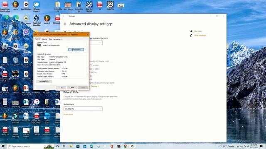The height and width of the screenshot is (149, 266).
Task: Click the 'Refresh Rate' section heading
Action: tap(71, 92)
